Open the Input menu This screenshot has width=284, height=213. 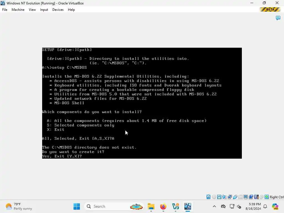(x=44, y=10)
